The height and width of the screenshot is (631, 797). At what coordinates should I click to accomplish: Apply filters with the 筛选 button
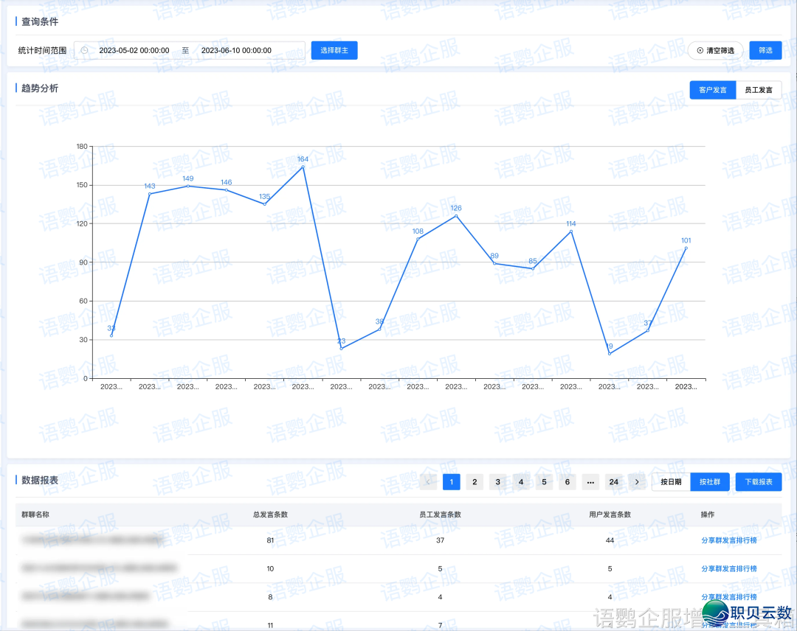click(x=765, y=51)
